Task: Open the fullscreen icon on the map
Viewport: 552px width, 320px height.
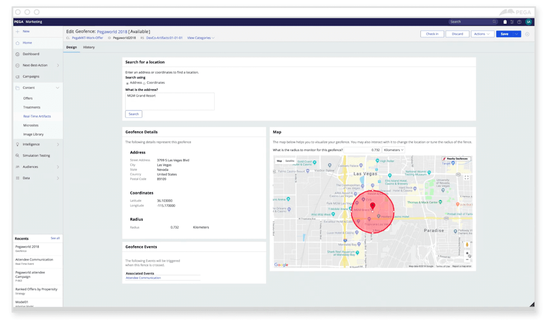Action: [x=466, y=177]
